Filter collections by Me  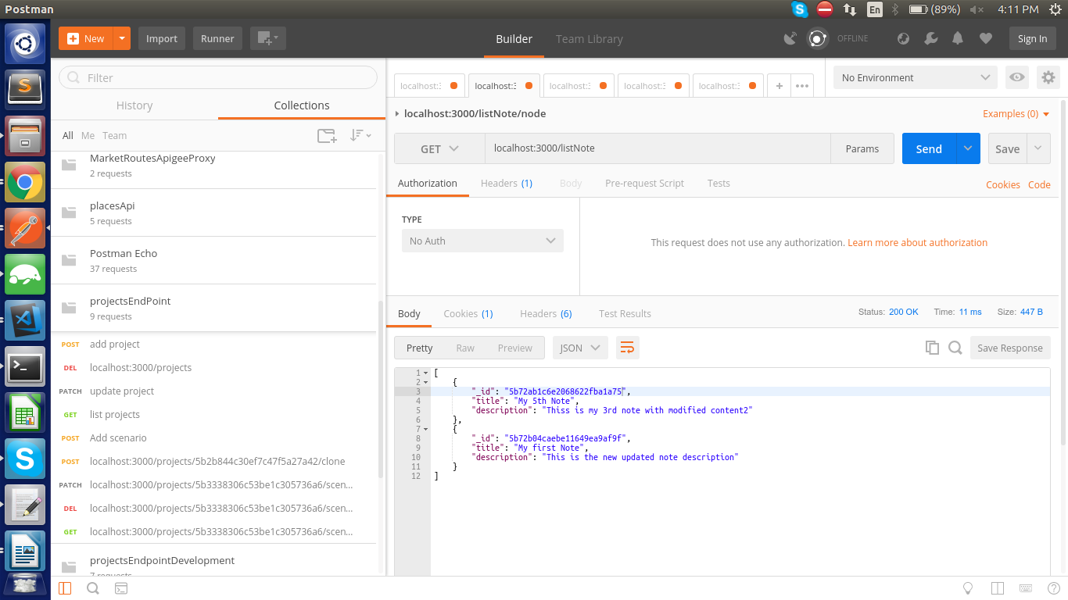click(88, 135)
